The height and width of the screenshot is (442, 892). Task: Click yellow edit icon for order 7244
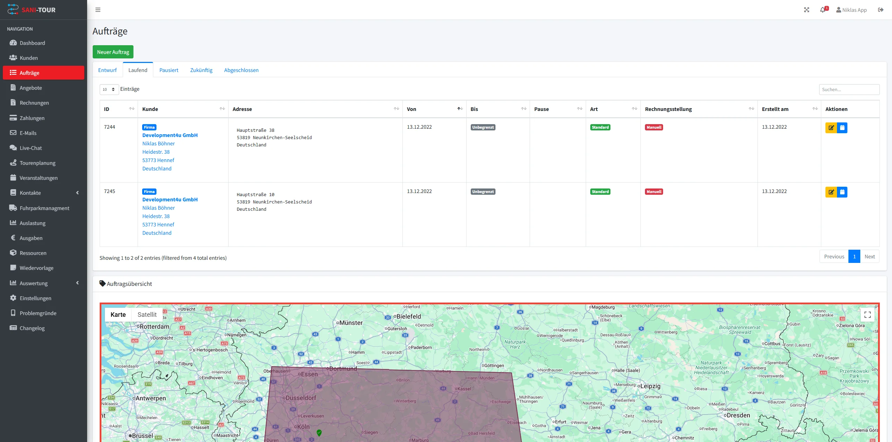831,128
